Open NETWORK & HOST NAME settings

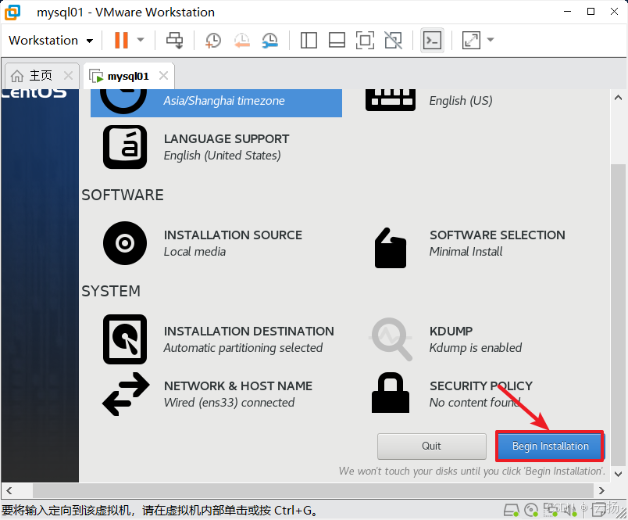[x=209, y=393]
